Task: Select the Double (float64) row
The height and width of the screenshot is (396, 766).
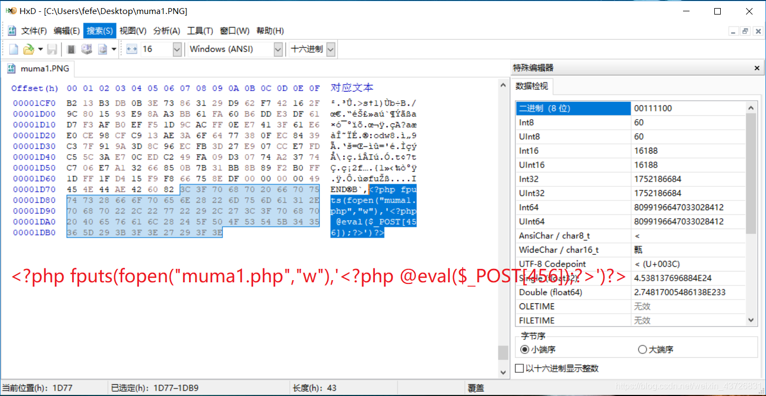Action: tap(631, 292)
